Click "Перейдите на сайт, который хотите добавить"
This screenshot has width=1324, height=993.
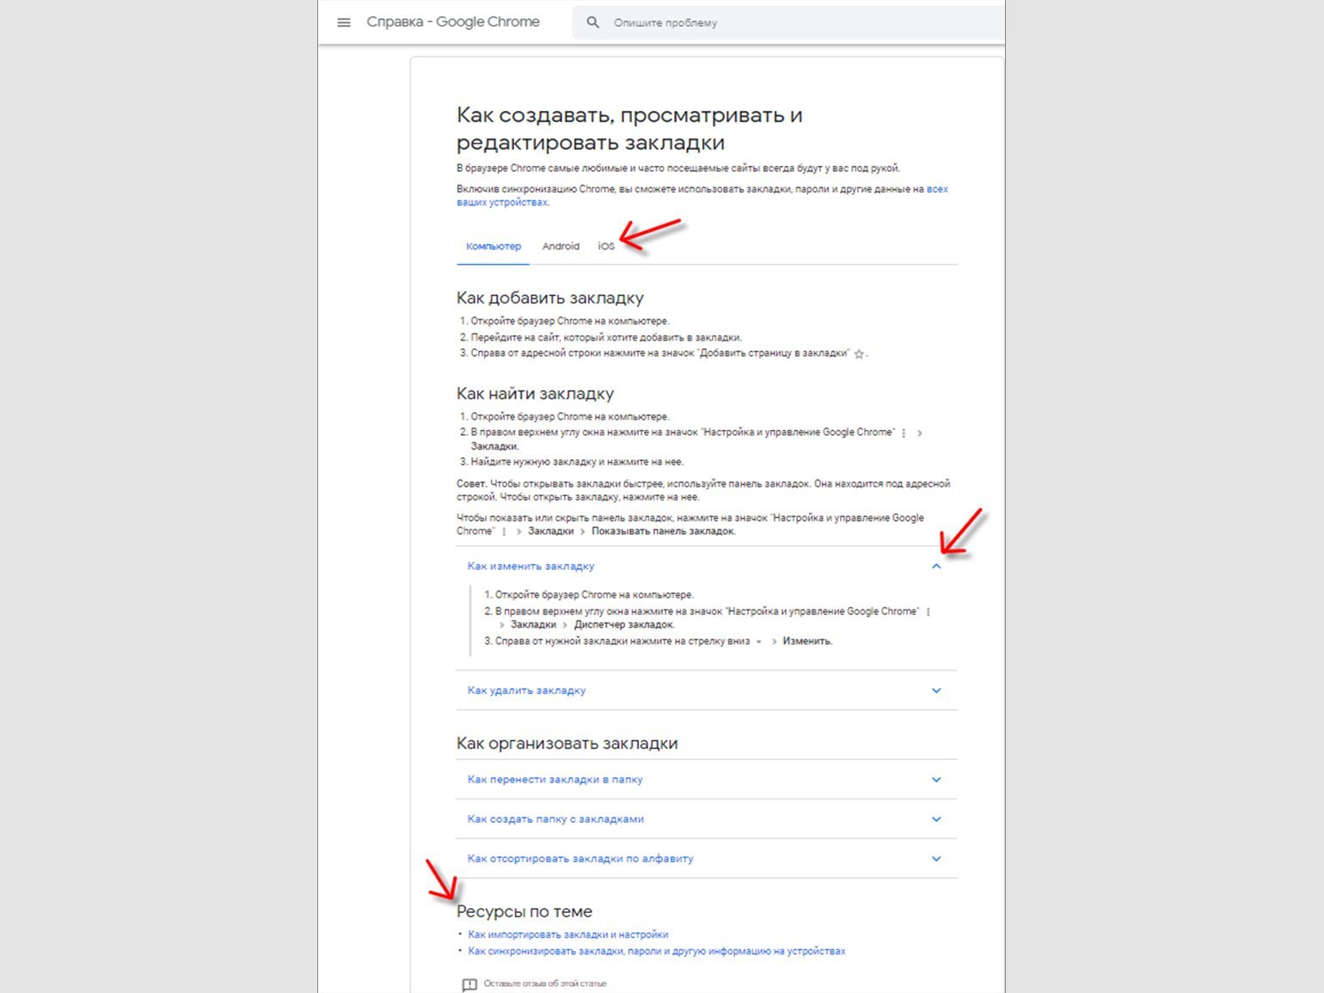coord(606,338)
